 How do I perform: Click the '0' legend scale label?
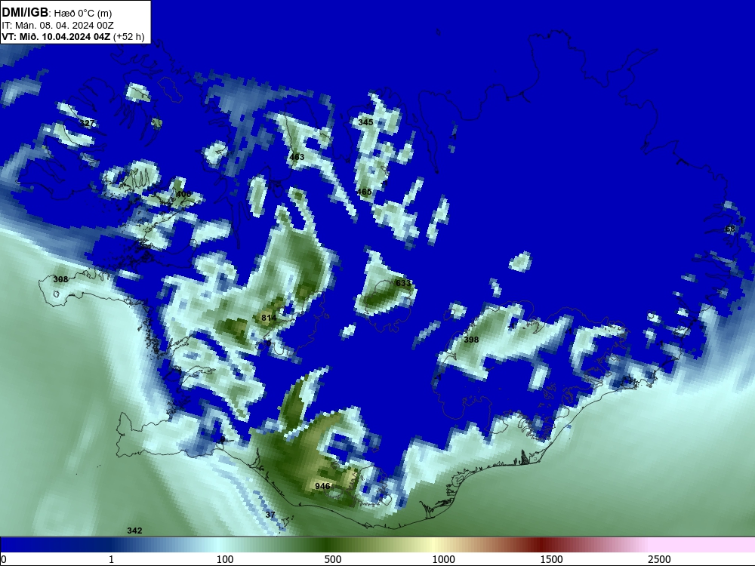coord(4,559)
